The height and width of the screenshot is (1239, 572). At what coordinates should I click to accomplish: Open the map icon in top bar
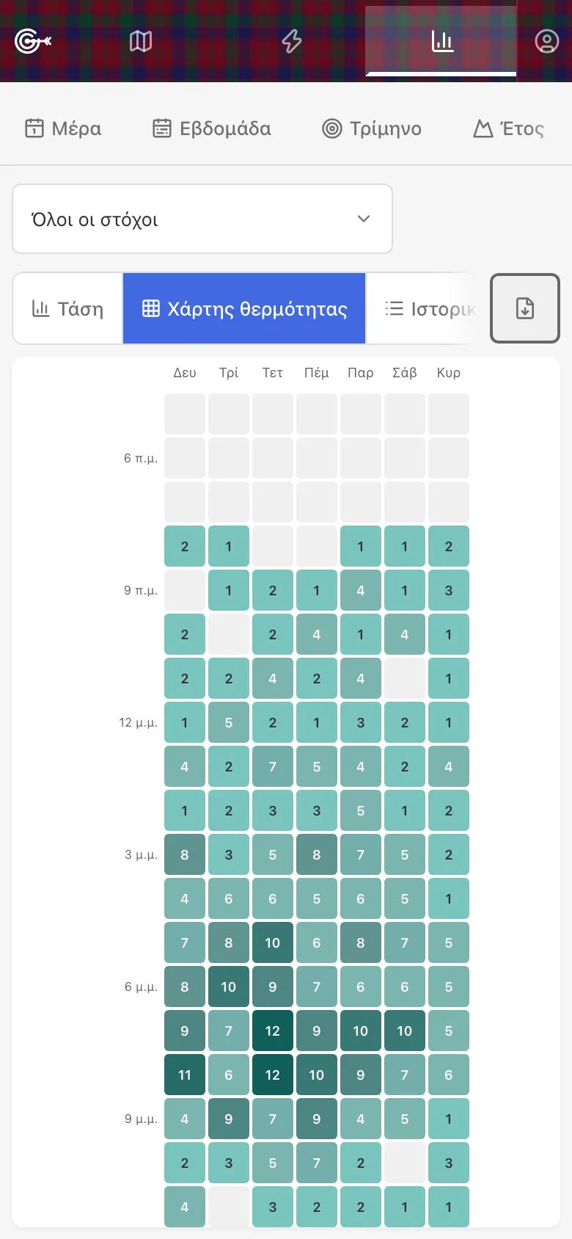141,41
